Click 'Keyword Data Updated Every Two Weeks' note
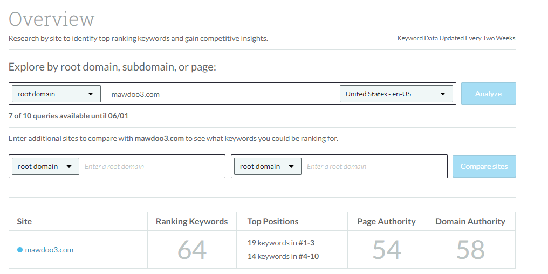Image resolution: width=548 pixels, height=274 pixels. pyautogui.click(x=456, y=38)
